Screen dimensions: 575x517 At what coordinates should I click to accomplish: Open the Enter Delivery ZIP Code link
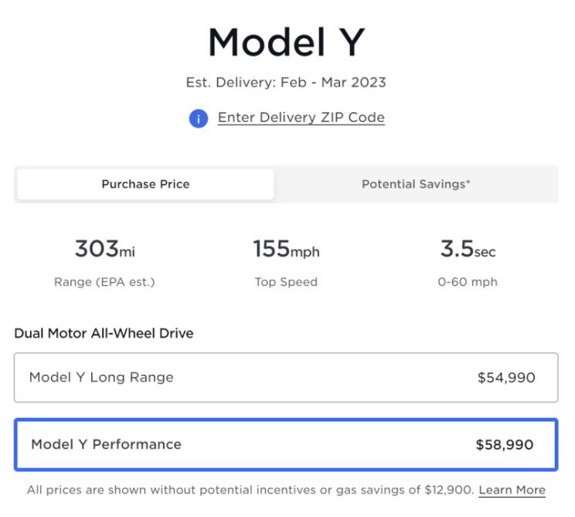[x=301, y=117]
